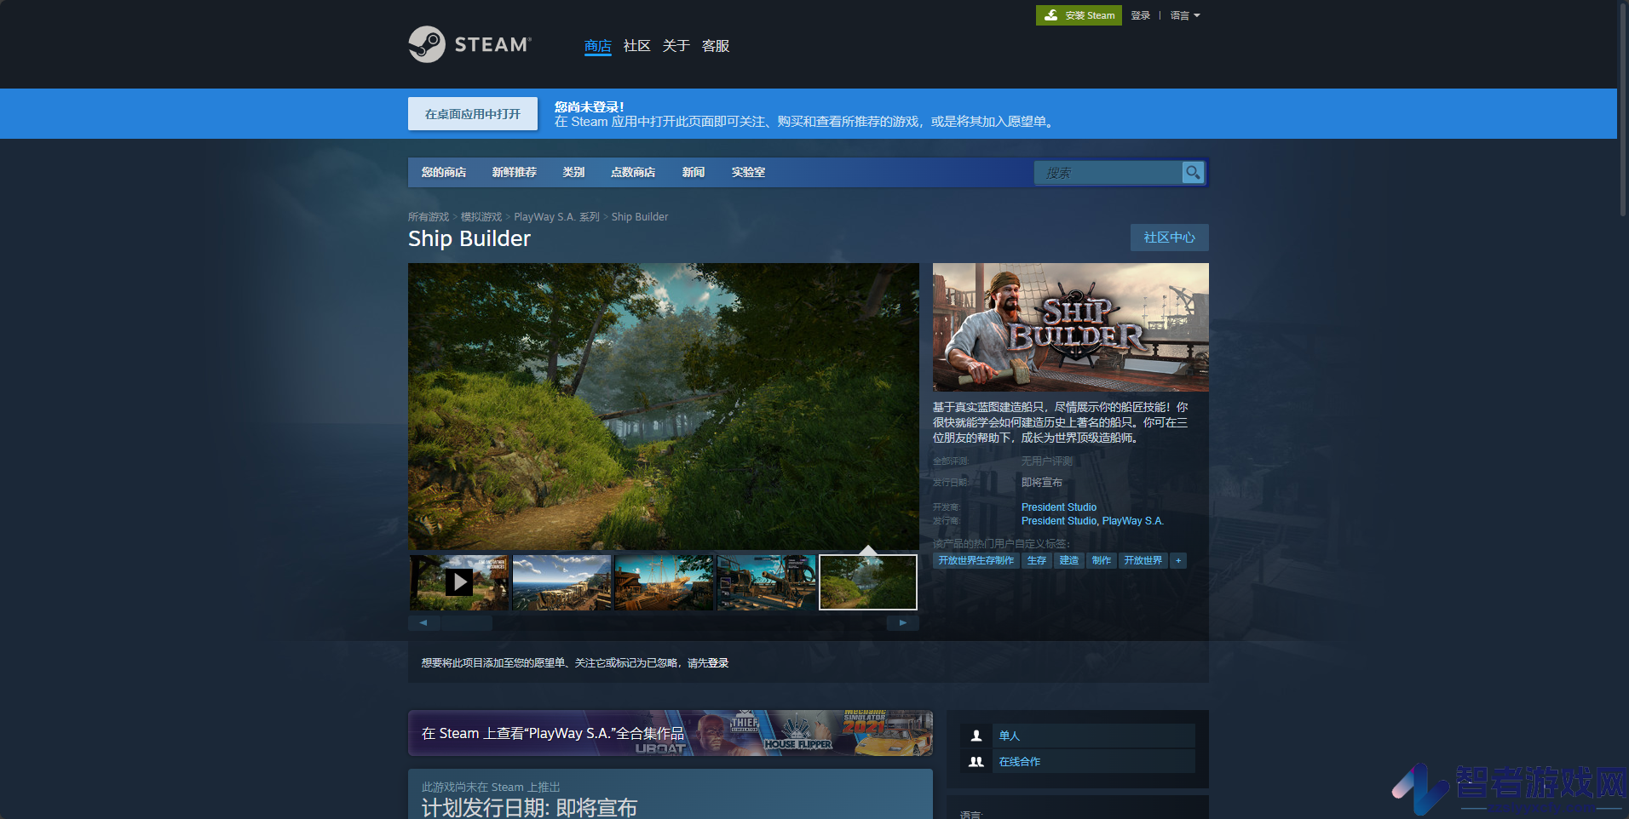Click the page vertical scrollbar
1629x819 pixels.
[1623, 111]
